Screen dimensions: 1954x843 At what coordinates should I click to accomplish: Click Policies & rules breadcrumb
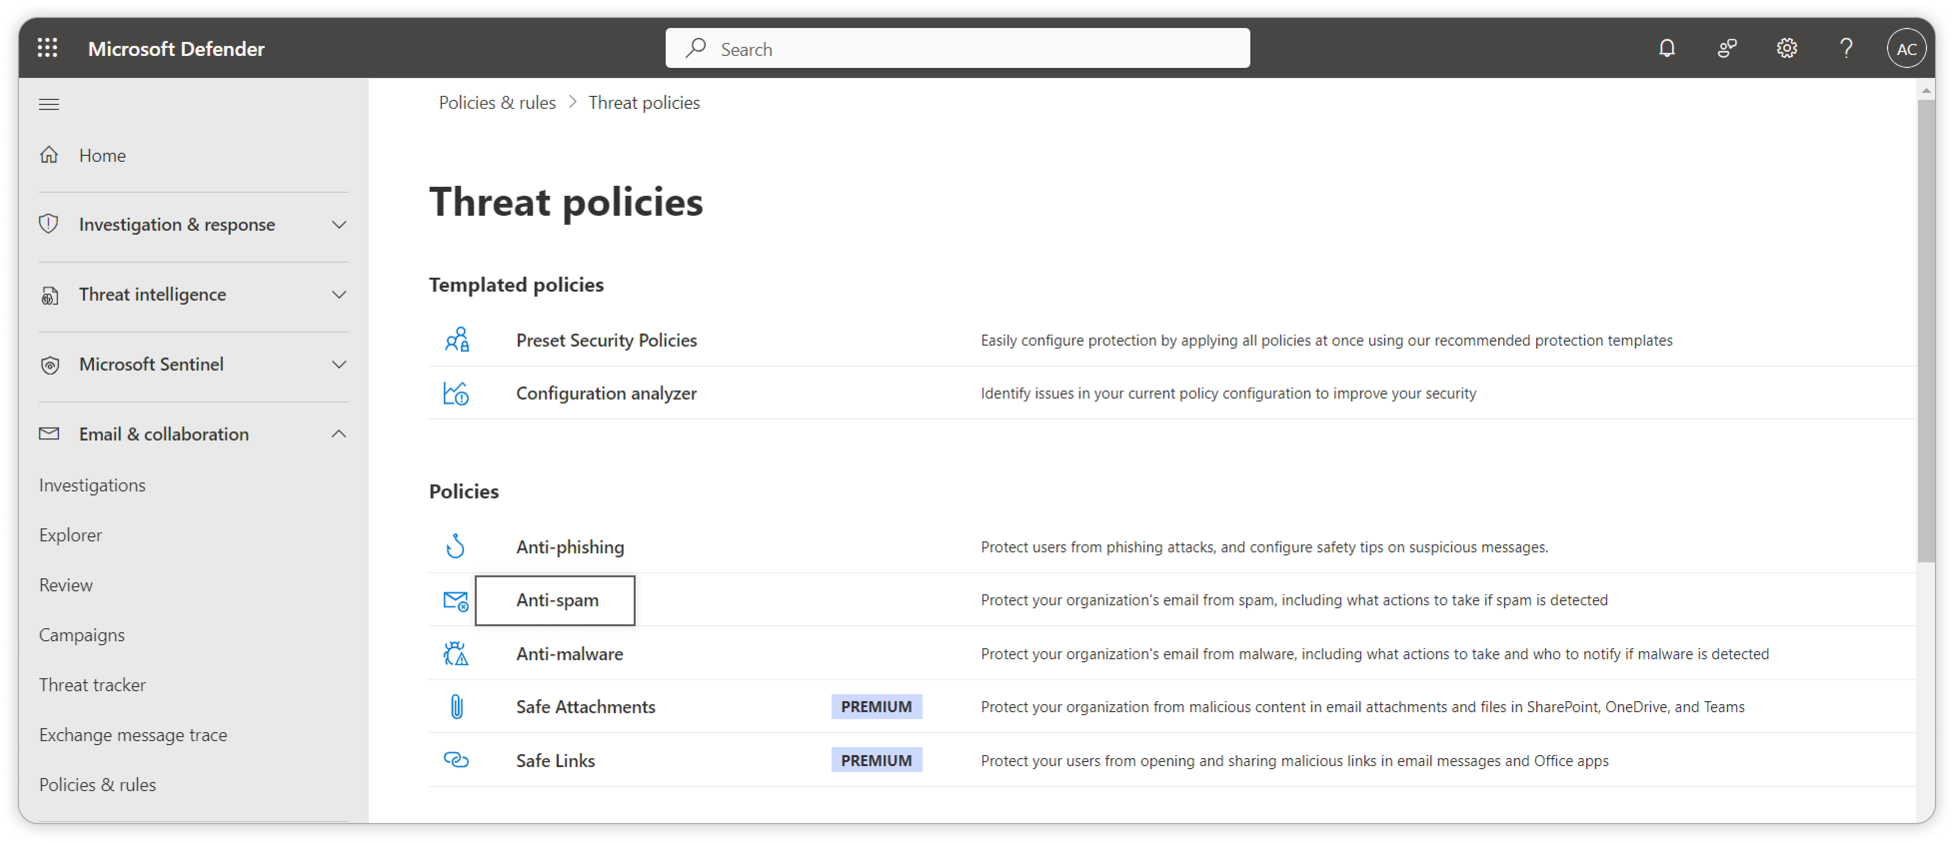(497, 102)
